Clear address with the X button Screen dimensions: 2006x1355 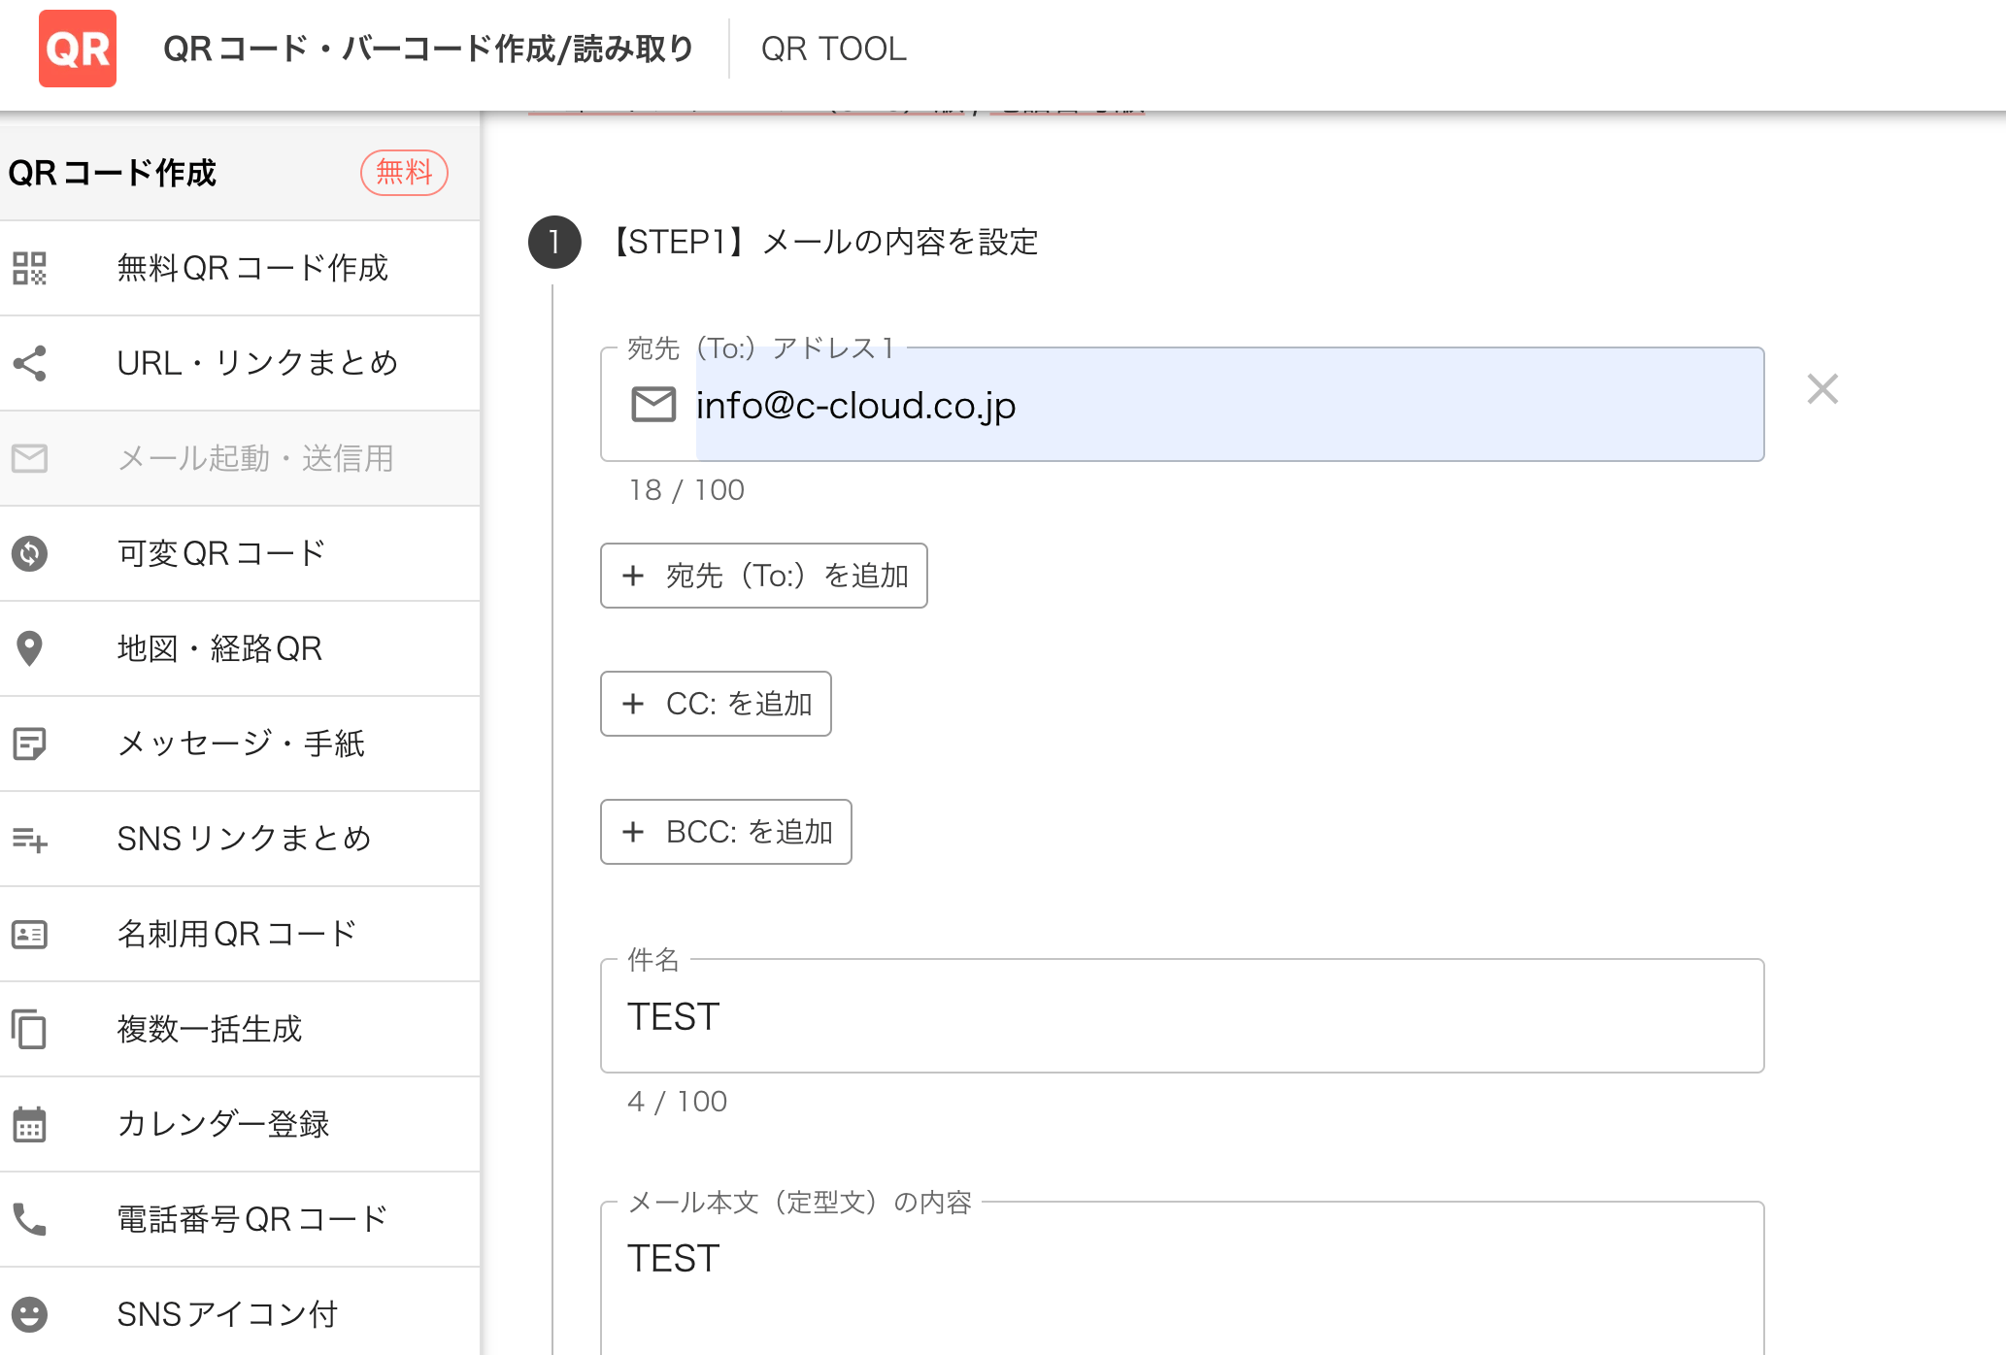(1822, 388)
